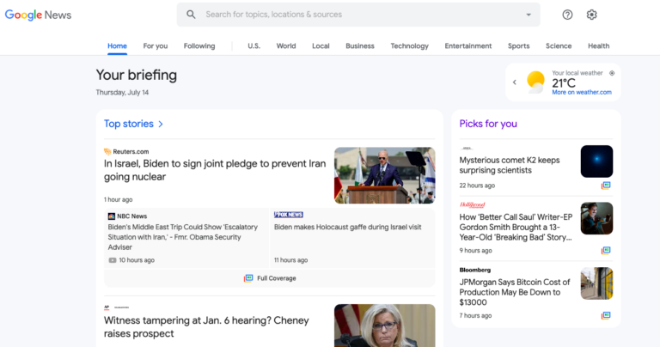The image size is (660, 347).
Task: Click the Full Coverage icon under the Biden story
Action: 248,278
